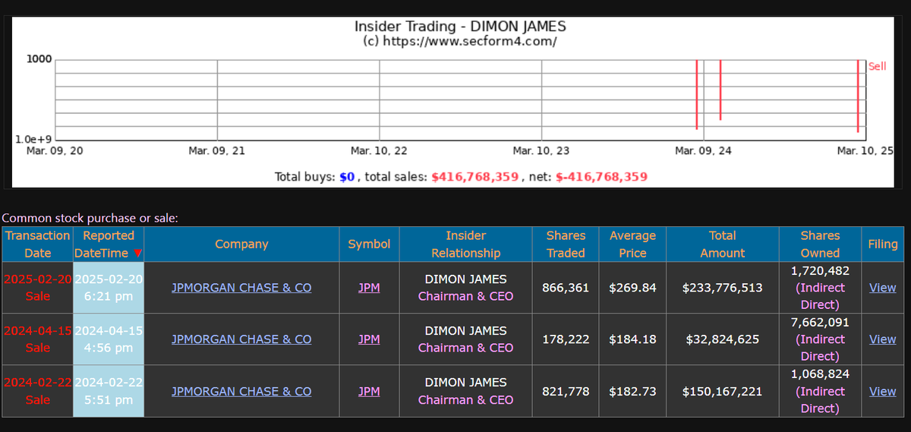
Task: Click Chairman & CEO in 2024-04-15 row
Action: coord(465,348)
